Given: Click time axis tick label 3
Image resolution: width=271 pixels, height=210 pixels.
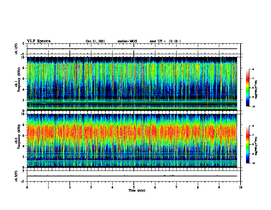Looking at the screenshot, I should pos(91,187).
